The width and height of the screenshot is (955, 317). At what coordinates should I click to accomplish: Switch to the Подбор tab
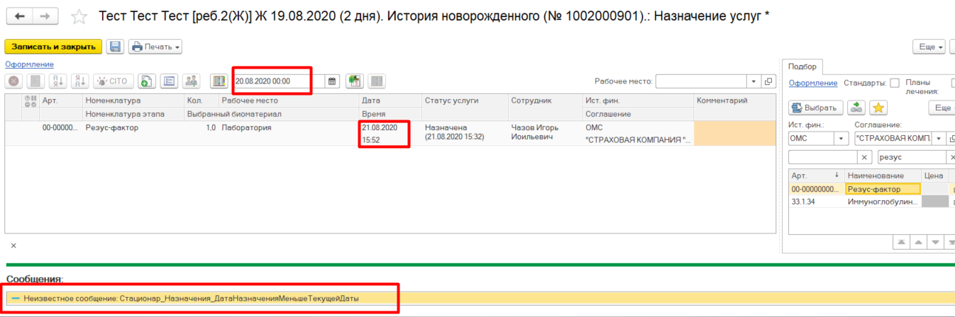tap(802, 67)
